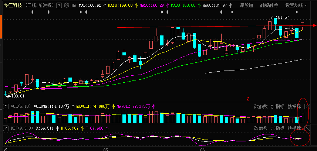Image resolution: width=317 pixels, height=151 pixels.
Task: Open the help icon next to 前复权
Action: point(59,6)
